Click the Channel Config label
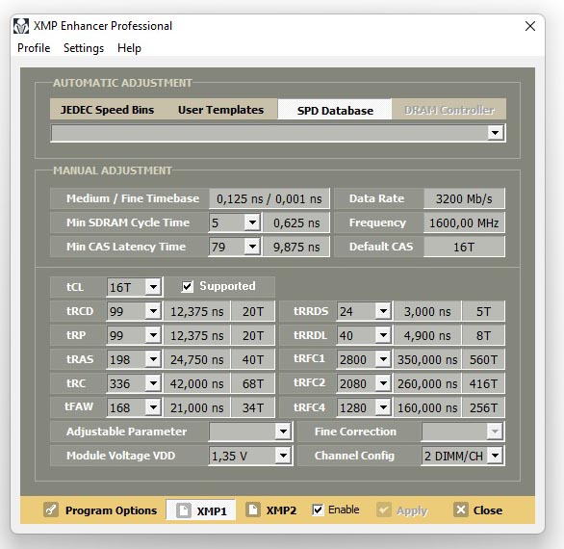The image size is (564, 549). [354, 456]
